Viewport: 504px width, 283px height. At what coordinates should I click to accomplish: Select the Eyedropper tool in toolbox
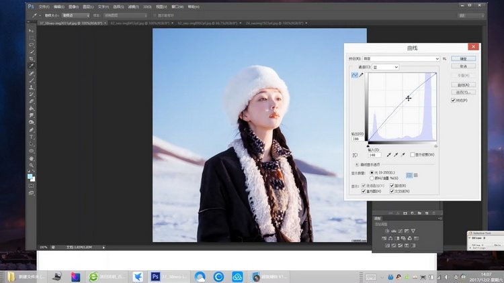pos(31,66)
